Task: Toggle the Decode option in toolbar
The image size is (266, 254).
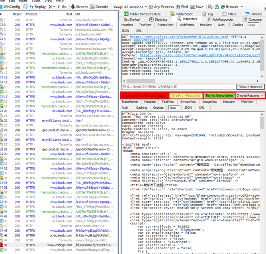Action: click(x=99, y=7)
